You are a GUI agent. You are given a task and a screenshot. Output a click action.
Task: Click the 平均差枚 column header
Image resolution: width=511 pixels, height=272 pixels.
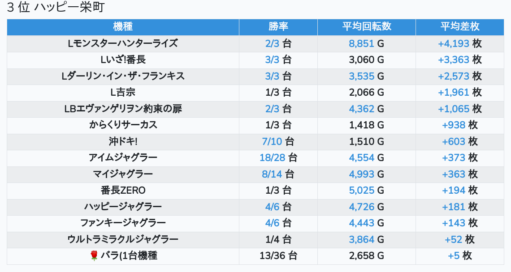tap(460, 27)
